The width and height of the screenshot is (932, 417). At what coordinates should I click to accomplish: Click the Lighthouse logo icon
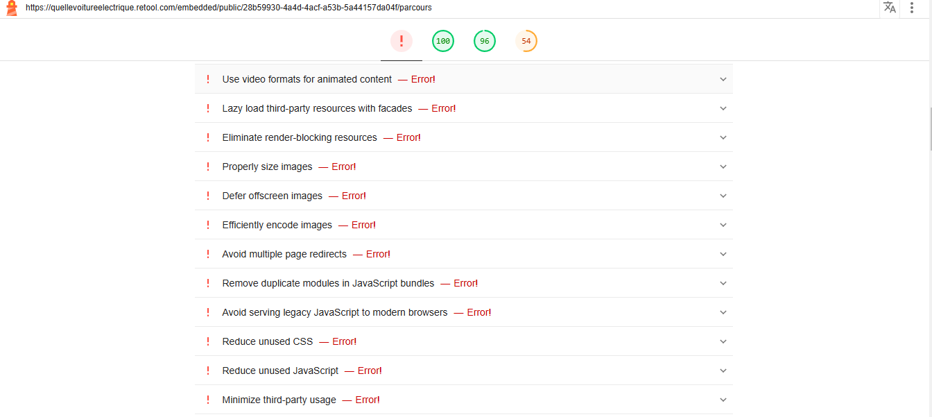(11, 8)
